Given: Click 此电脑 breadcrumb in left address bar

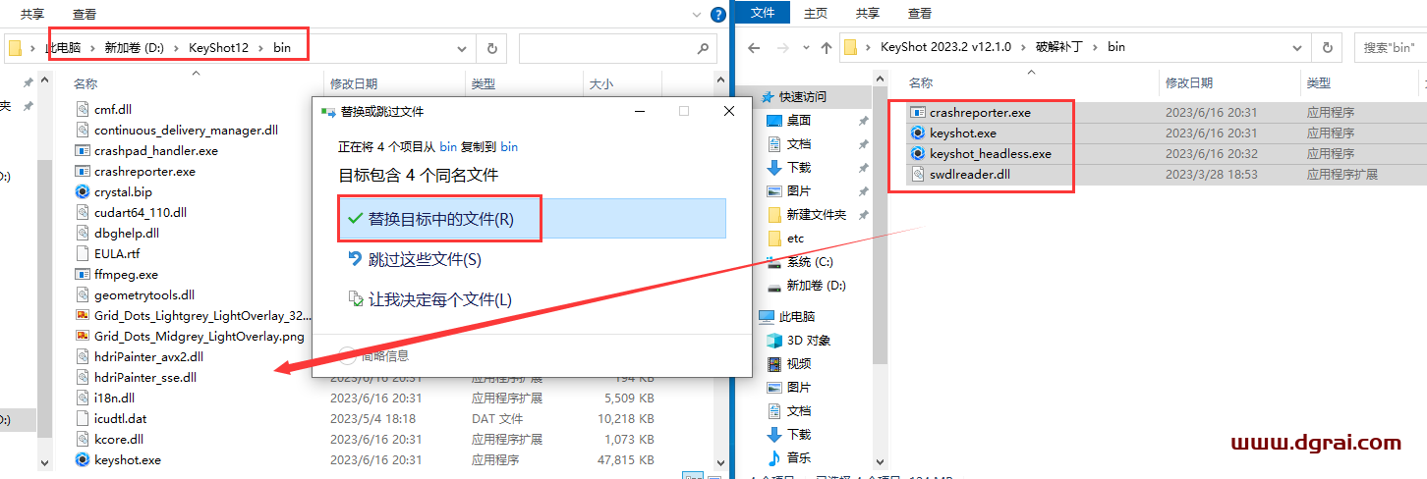Looking at the screenshot, I should click(x=63, y=47).
